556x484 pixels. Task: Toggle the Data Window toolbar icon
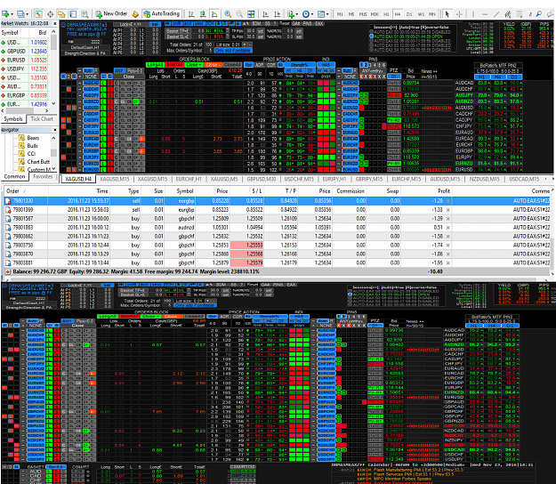click(50, 14)
